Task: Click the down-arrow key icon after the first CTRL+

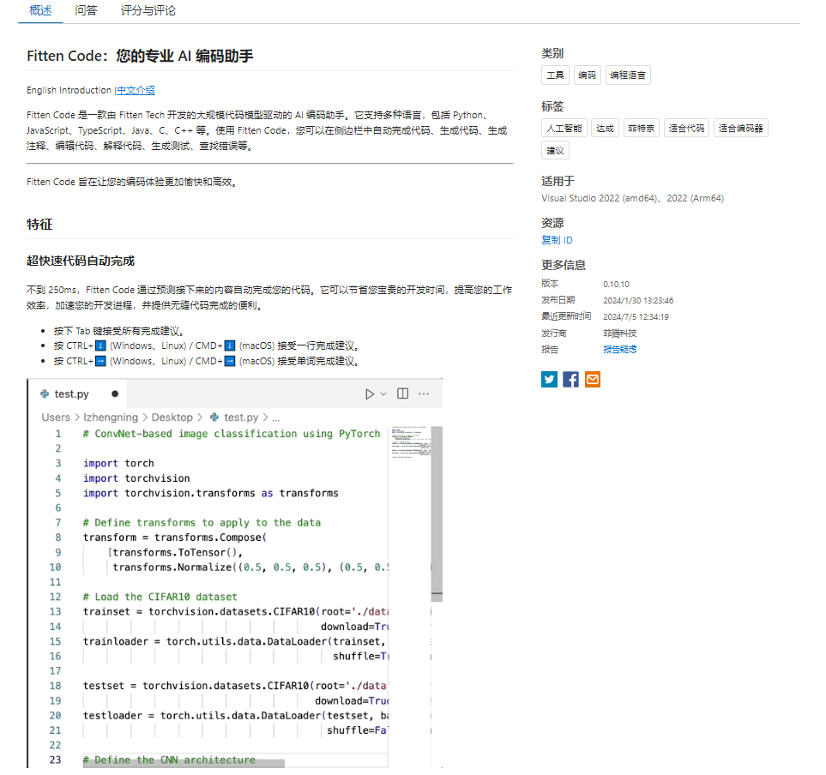Action: point(100,345)
